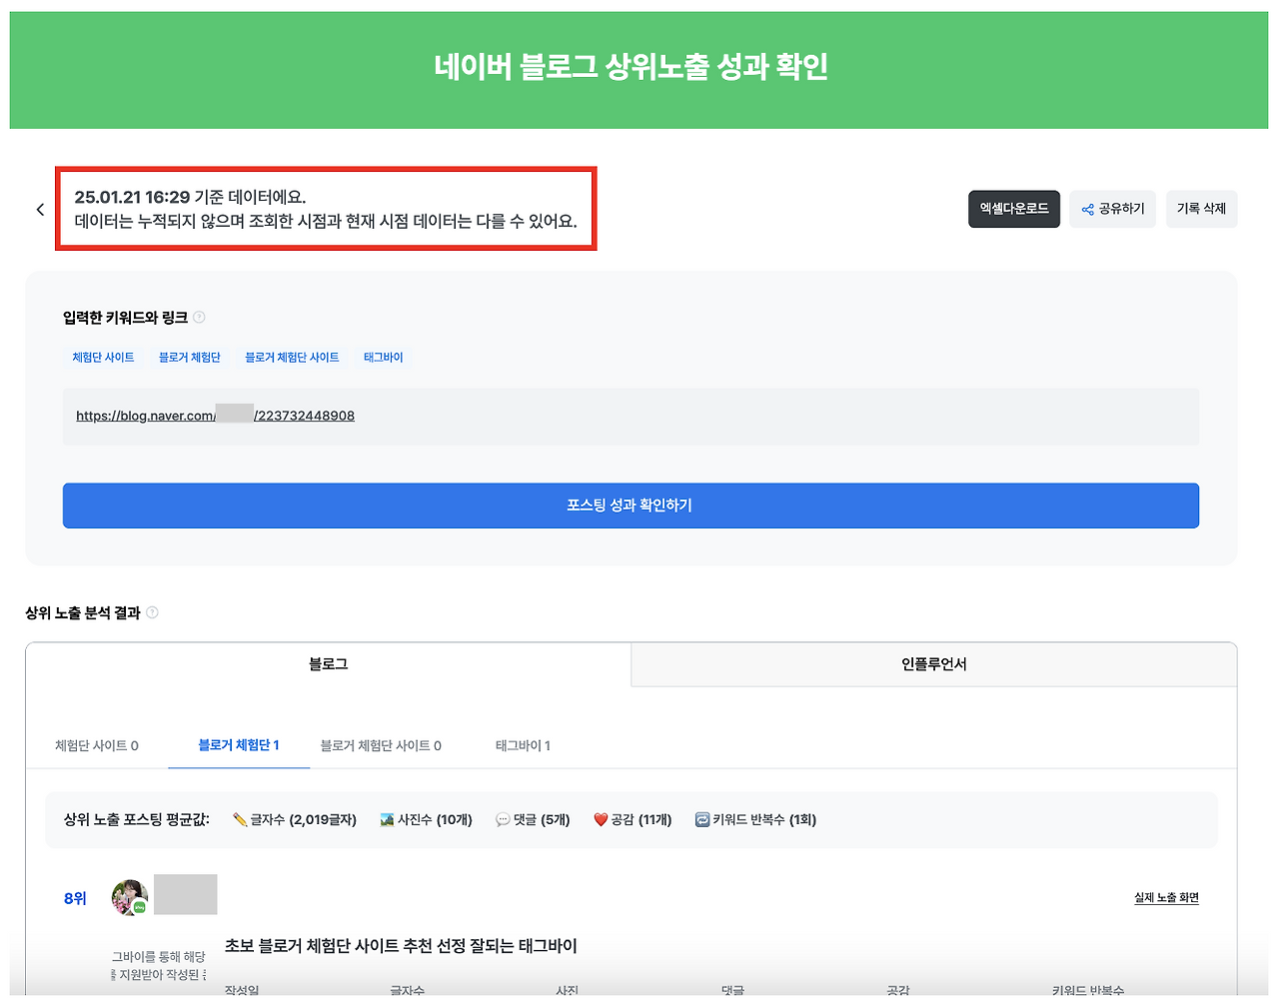Switch to the 인플루언서 tab

pos(933,664)
